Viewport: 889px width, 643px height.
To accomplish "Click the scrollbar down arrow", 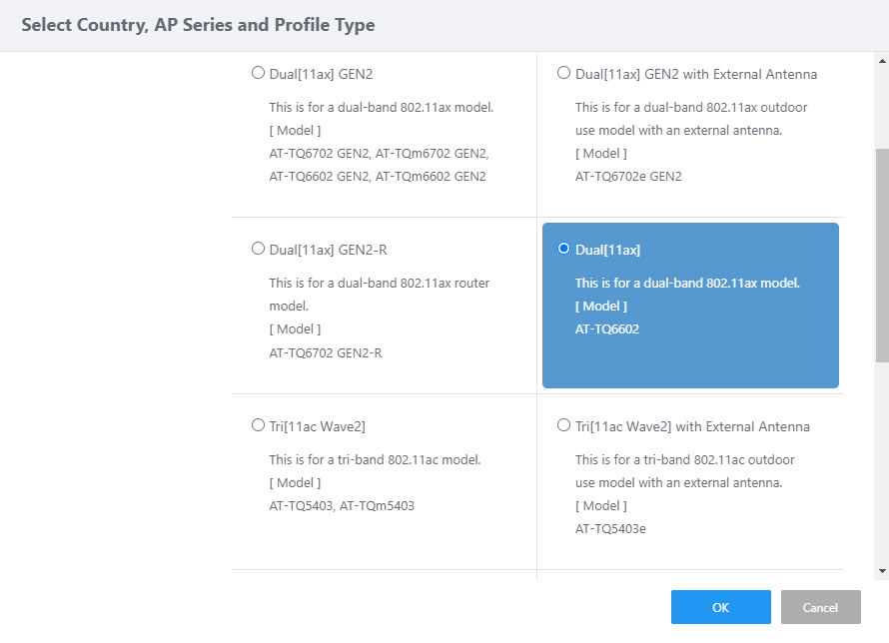I will point(881,570).
